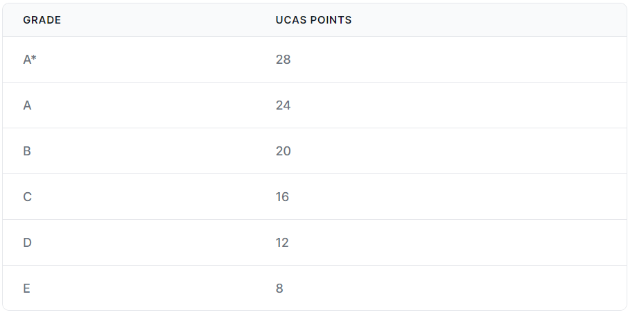Click blank area in the grade D row

(x=460, y=243)
